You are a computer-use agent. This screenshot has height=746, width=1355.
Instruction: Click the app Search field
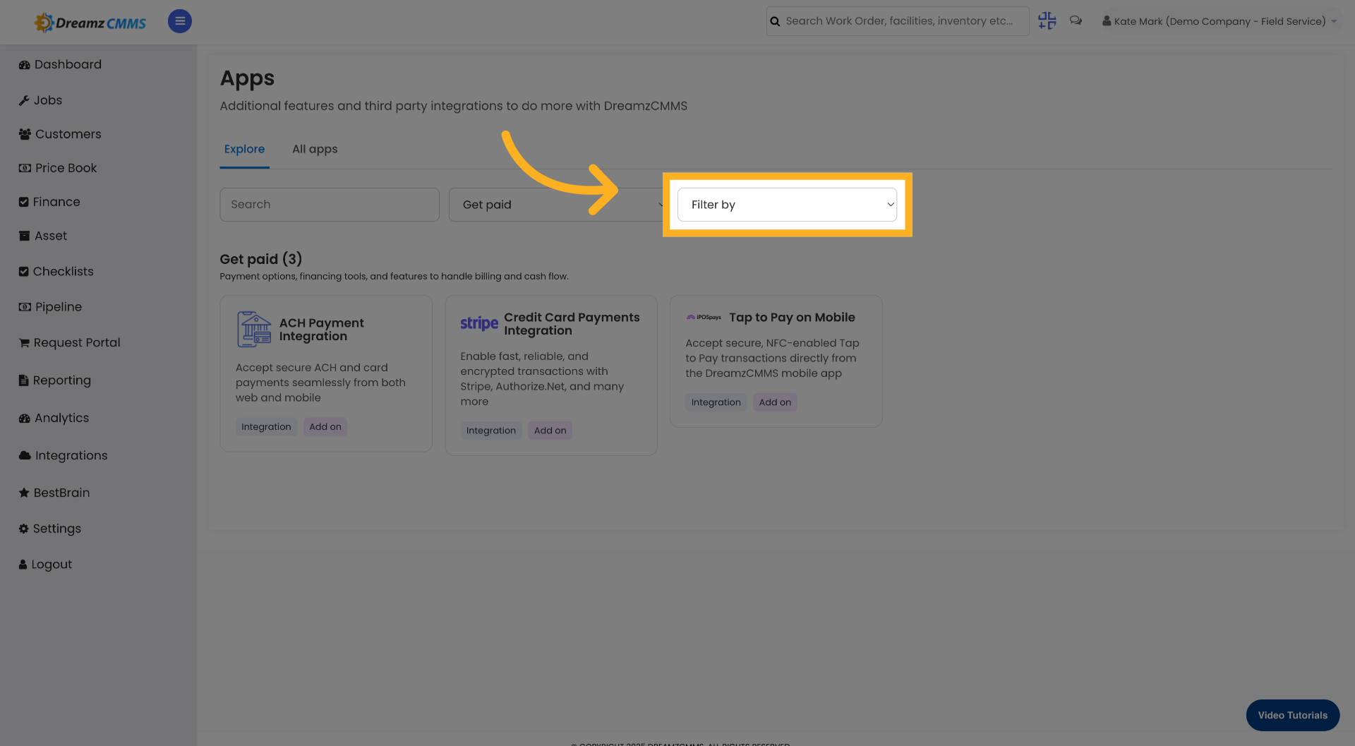pyautogui.click(x=329, y=204)
